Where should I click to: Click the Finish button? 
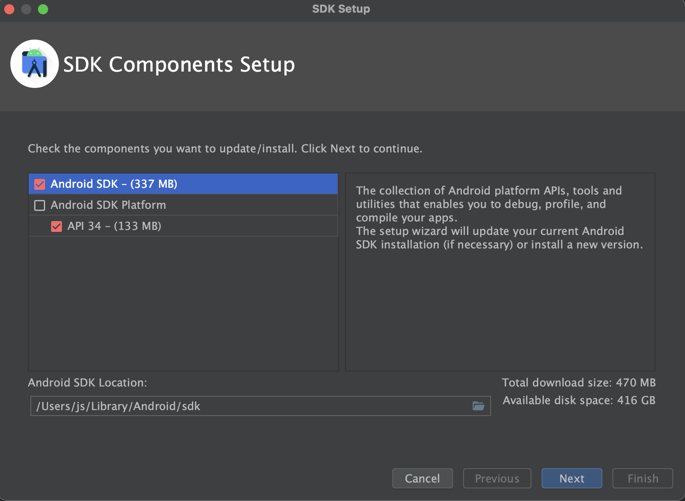tap(642, 478)
